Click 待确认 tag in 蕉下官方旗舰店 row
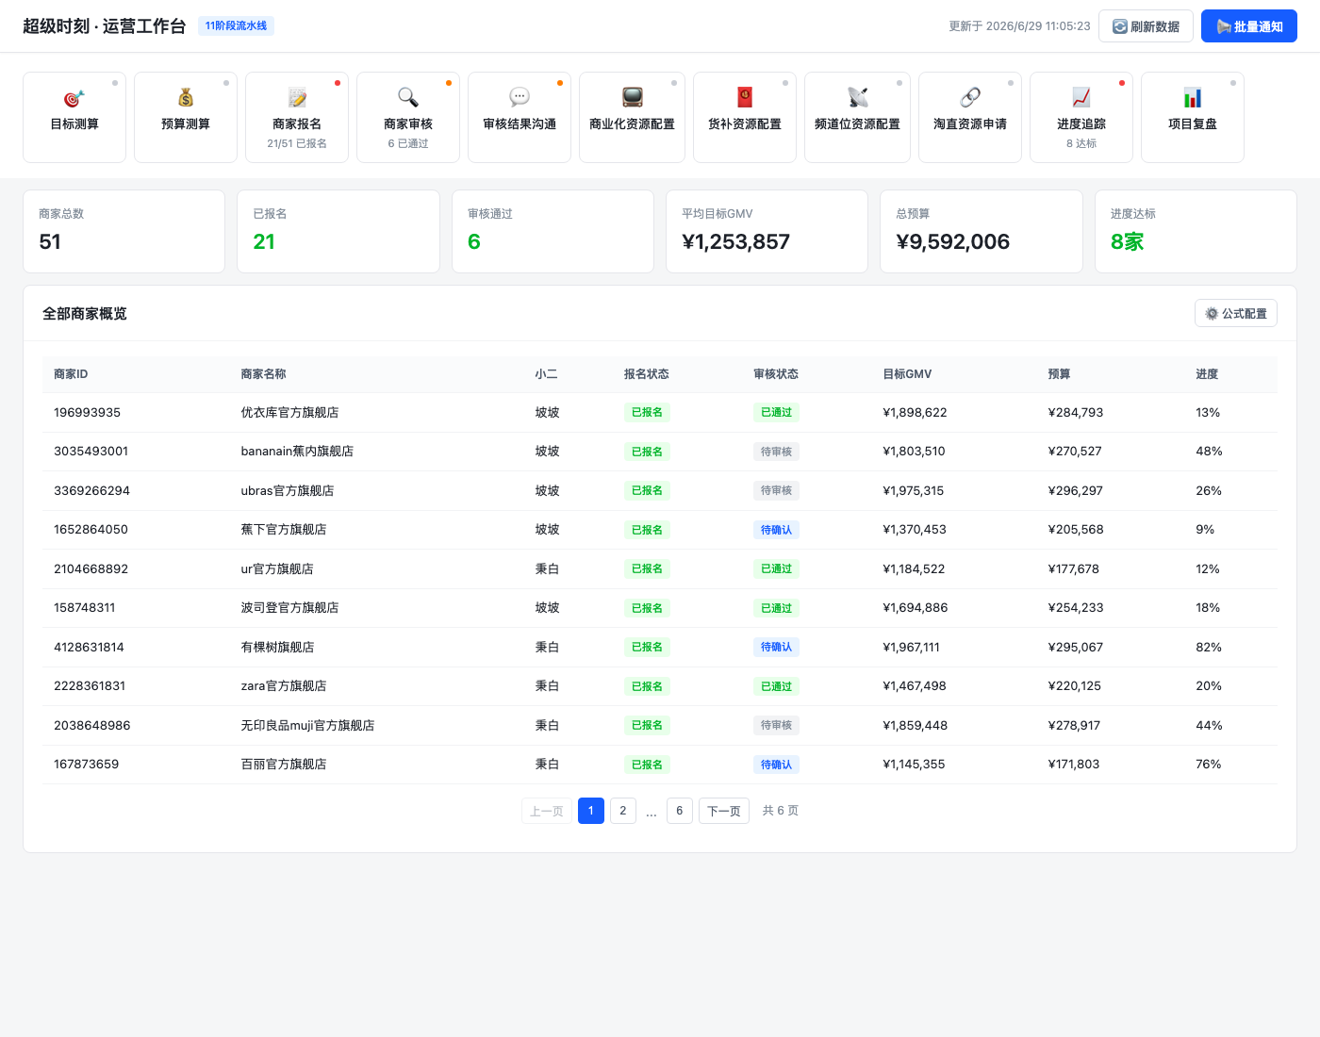 tap(776, 530)
